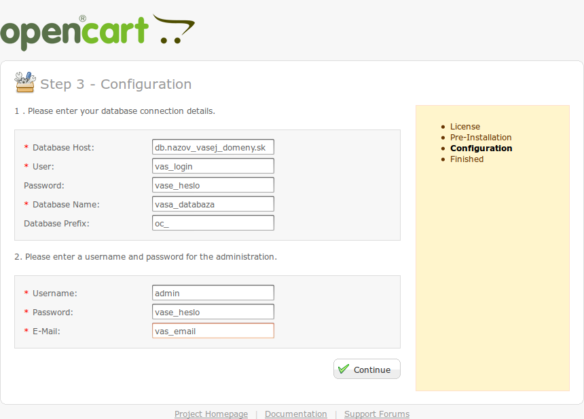Viewport: 584px width, 419px height.
Task: Click the Step 3 - Configuration heading
Action: coord(116,84)
